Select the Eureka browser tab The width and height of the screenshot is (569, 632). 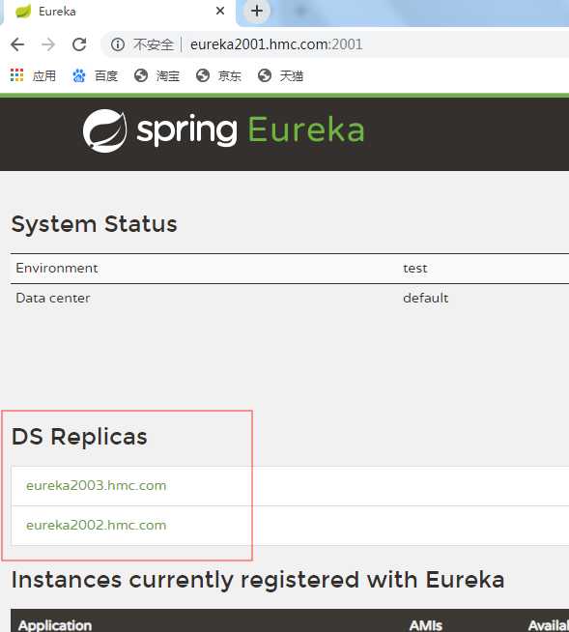click(118, 12)
